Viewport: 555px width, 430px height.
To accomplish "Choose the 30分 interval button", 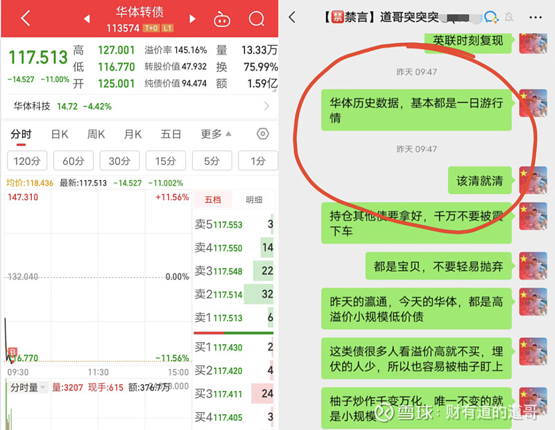I will coord(119,161).
